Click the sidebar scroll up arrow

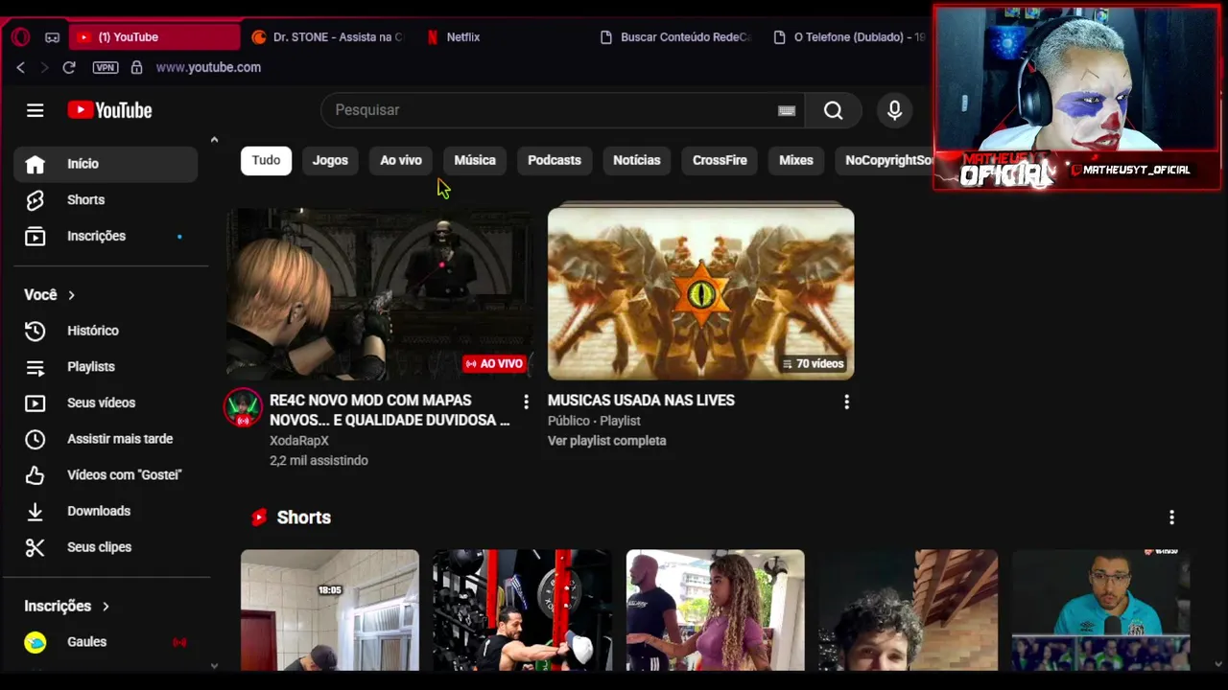click(x=214, y=140)
